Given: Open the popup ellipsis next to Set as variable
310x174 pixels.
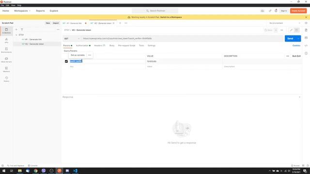Looking at the screenshot, I should click(x=90, y=55).
